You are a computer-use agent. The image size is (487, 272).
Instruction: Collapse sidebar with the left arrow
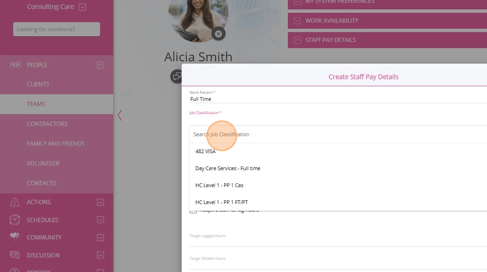click(x=119, y=115)
